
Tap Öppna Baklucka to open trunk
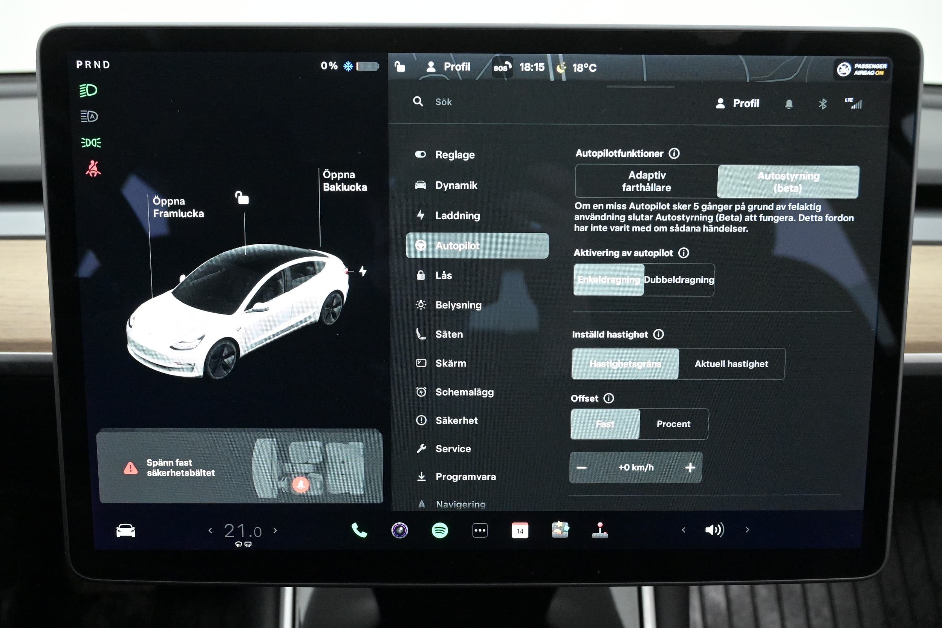click(344, 180)
